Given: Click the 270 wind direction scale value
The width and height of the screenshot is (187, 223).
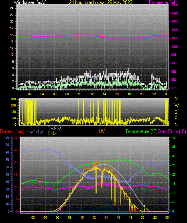Looking at the screenshot, I should point(13,106).
